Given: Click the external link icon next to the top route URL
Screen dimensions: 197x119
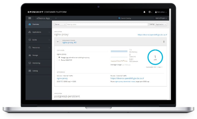Looking at the screenshot, I should coord(166,35).
